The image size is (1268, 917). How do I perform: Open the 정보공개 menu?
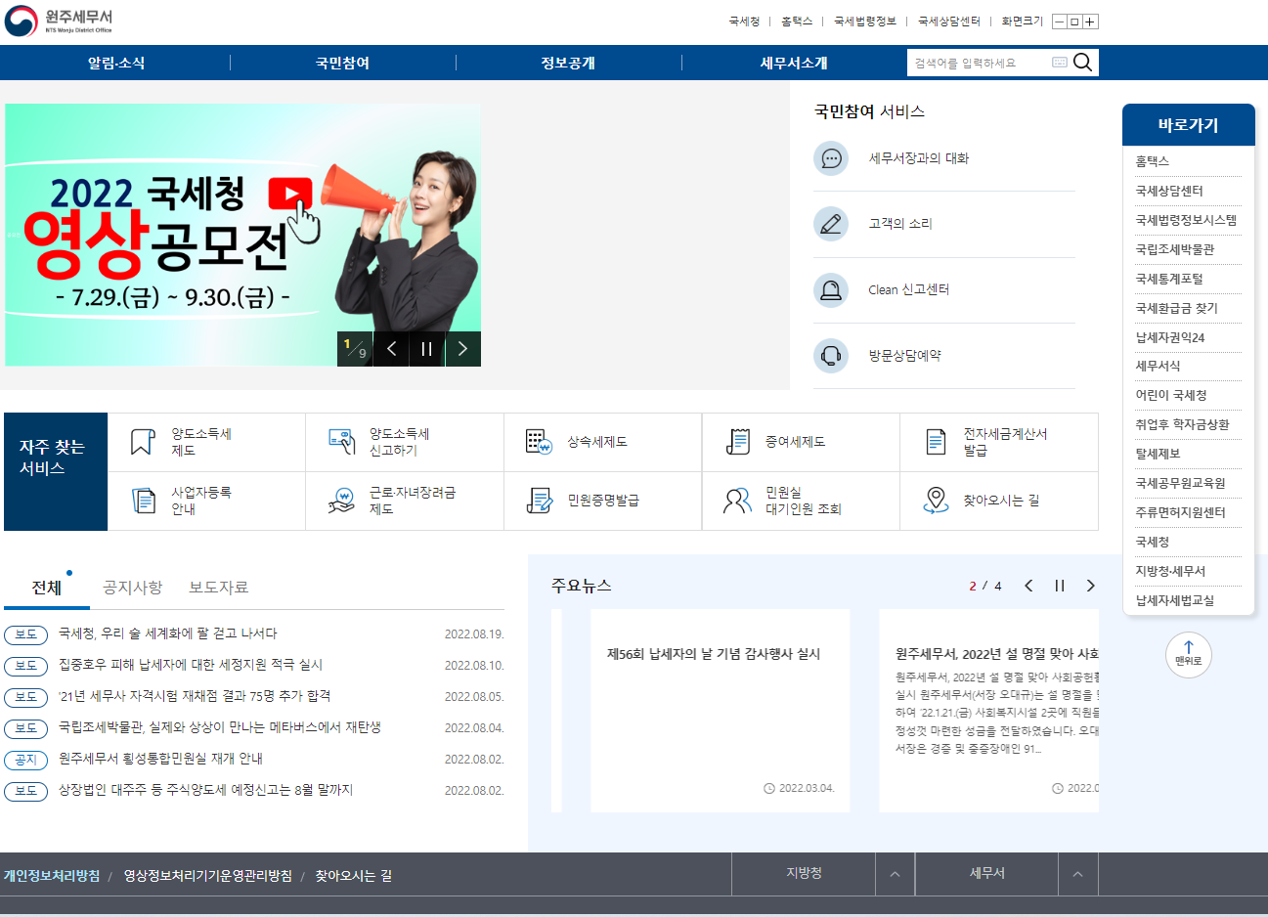[x=568, y=63]
